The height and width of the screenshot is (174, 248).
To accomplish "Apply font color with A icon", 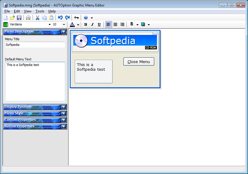I will pyautogui.click(x=72, y=25).
